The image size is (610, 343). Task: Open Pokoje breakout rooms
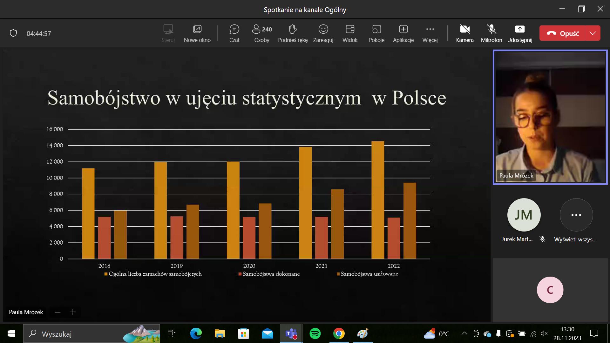(x=376, y=33)
